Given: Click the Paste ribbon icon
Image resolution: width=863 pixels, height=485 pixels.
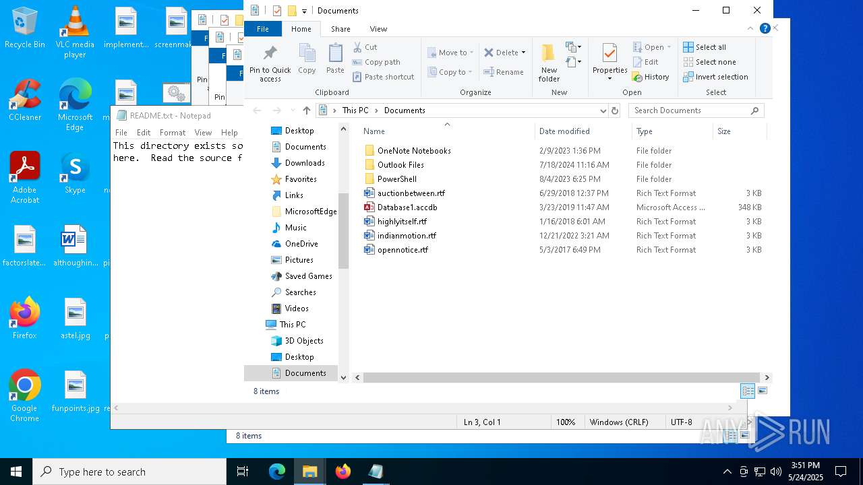Looking at the screenshot, I should (x=335, y=59).
